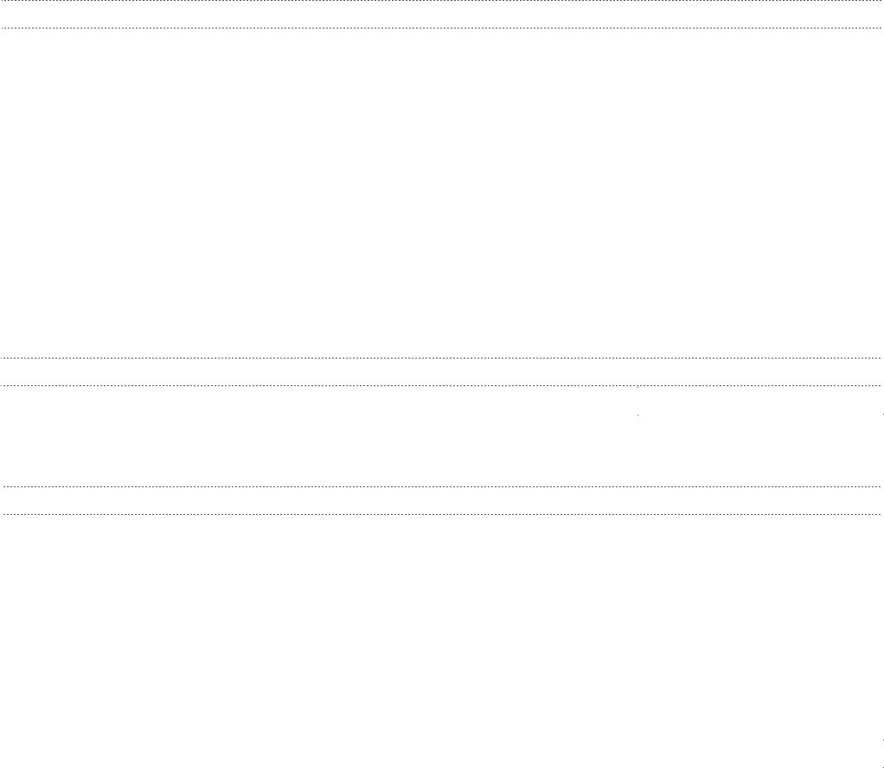Click the upper right-edge dot in the bottom blank area
884x768 pixels.
click(x=881, y=740)
